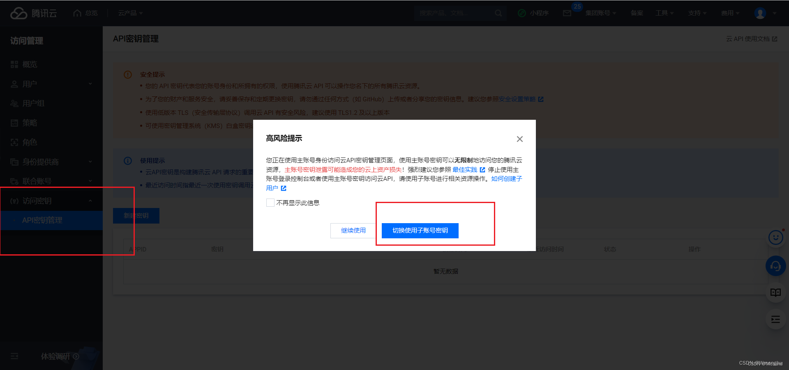
Task: Open the 小程序 mini program icon
Action: [522, 13]
